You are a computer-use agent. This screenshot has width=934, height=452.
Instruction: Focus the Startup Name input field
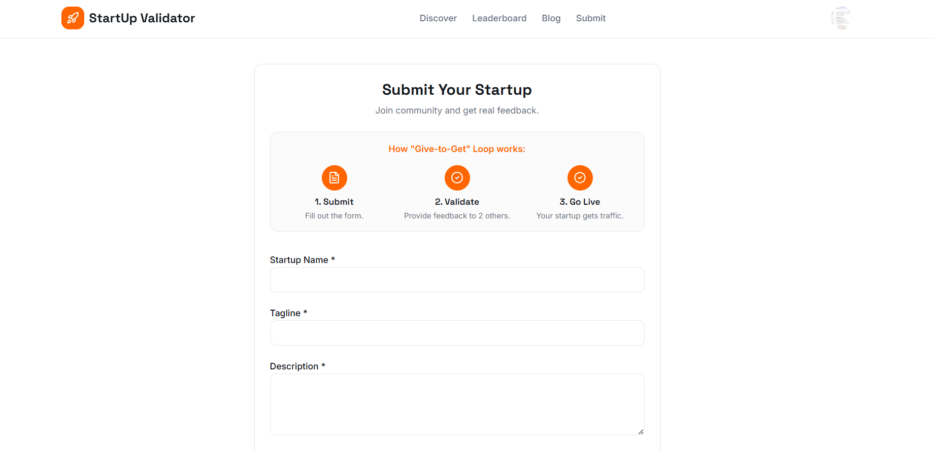click(456, 279)
